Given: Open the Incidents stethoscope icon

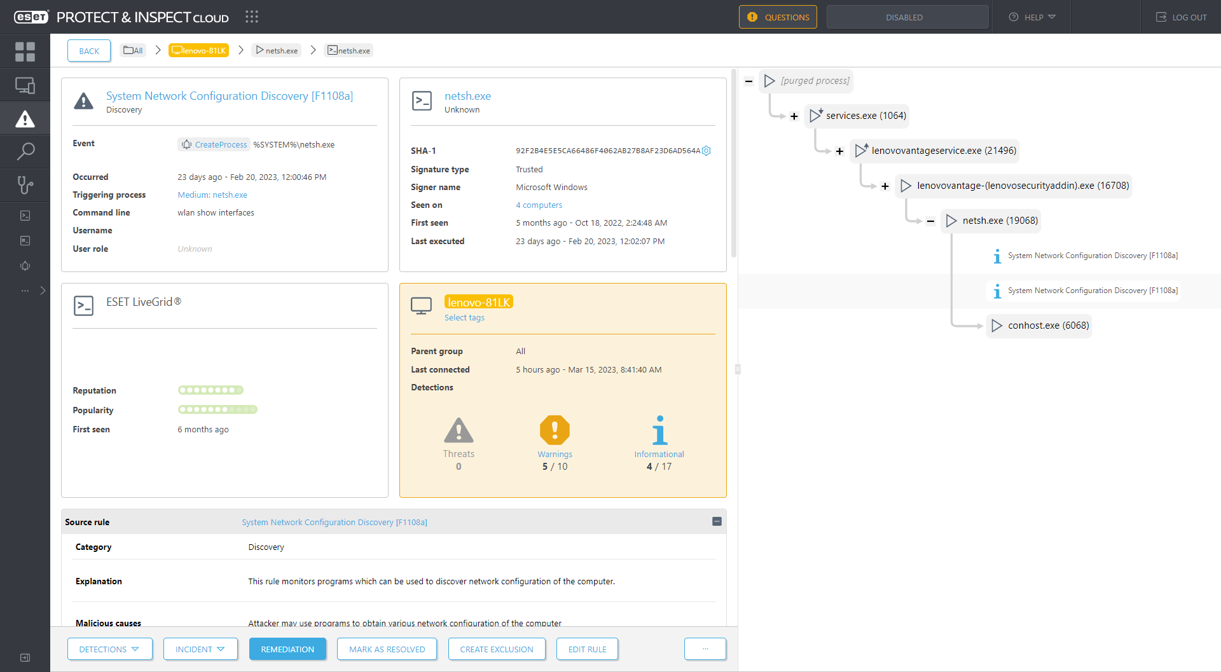Looking at the screenshot, I should pyautogui.click(x=25, y=185).
